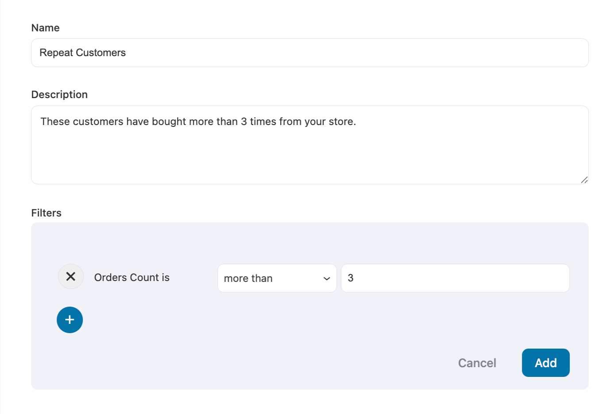The width and height of the screenshot is (610, 414).
Task: Click the description textarea resize handle
Action: point(584,180)
